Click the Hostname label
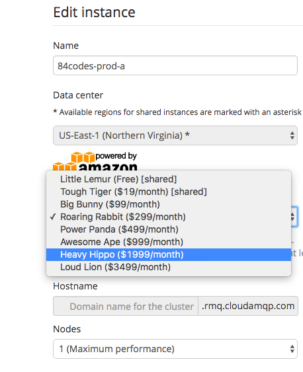Viewport: 303px width, 372px height. click(75, 286)
